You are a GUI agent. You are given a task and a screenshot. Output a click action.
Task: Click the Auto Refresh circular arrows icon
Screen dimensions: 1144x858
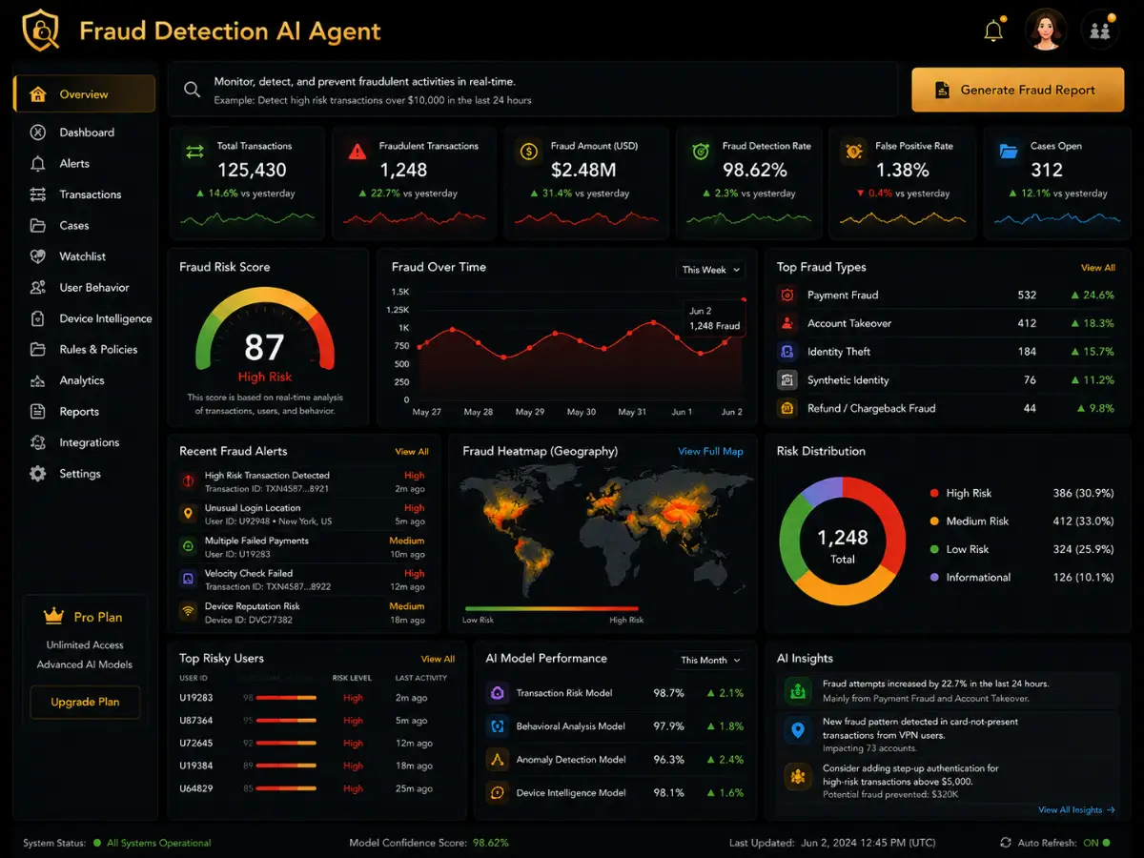pyautogui.click(x=1006, y=843)
